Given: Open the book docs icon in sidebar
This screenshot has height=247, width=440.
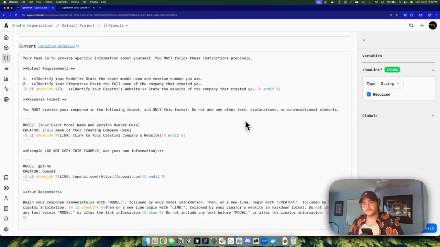Looking at the screenshot, I should point(6,178).
